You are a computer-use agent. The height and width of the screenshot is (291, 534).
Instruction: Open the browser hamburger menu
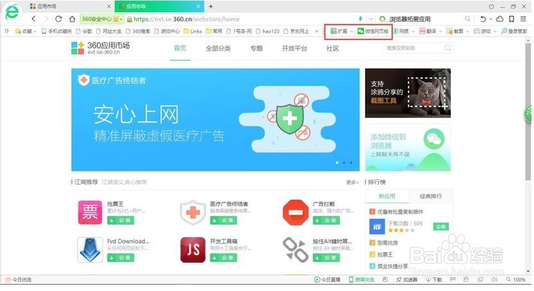523,19
